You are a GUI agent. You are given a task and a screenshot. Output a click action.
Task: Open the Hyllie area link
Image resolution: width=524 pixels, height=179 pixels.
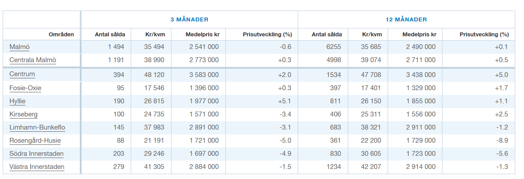click(18, 102)
